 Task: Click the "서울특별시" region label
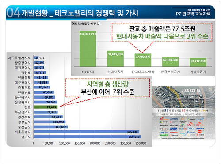pyautogui.click(x=23, y=132)
